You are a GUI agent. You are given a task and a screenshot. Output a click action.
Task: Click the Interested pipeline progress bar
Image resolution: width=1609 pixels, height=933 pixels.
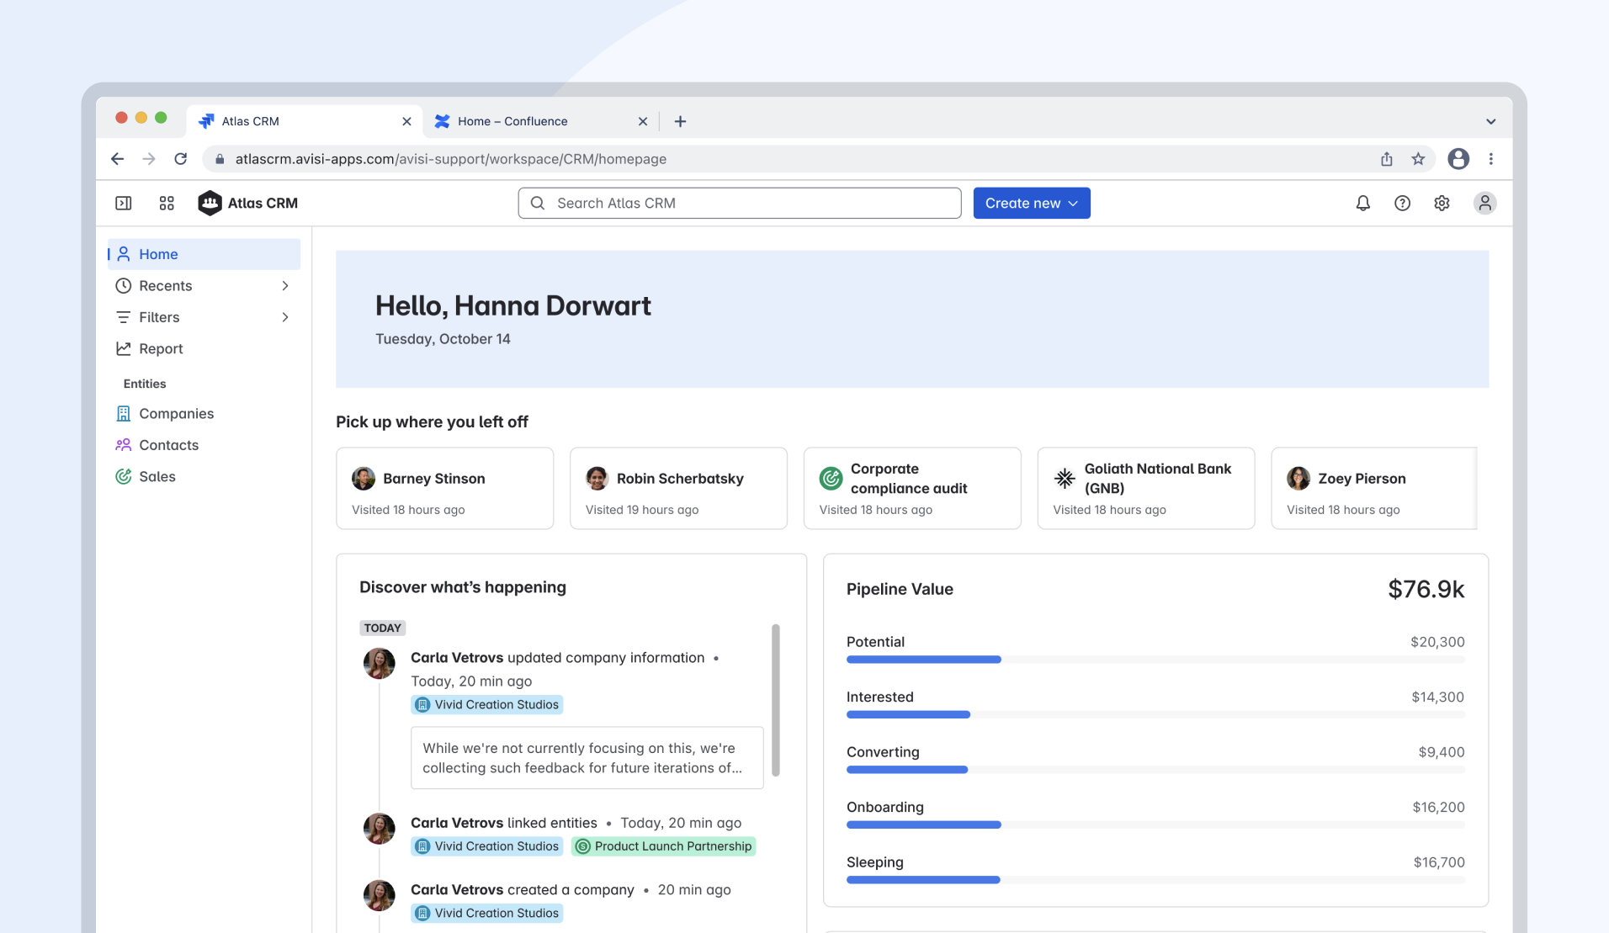pyautogui.click(x=1155, y=714)
